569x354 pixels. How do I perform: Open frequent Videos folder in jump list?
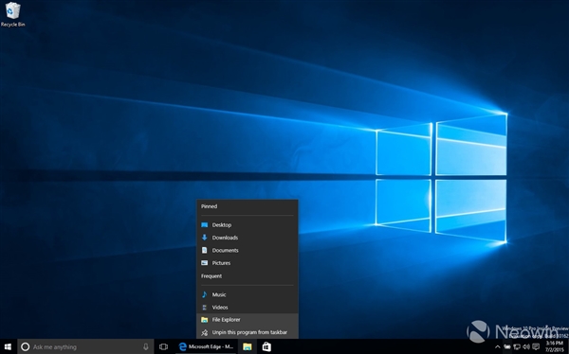click(248, 308)
